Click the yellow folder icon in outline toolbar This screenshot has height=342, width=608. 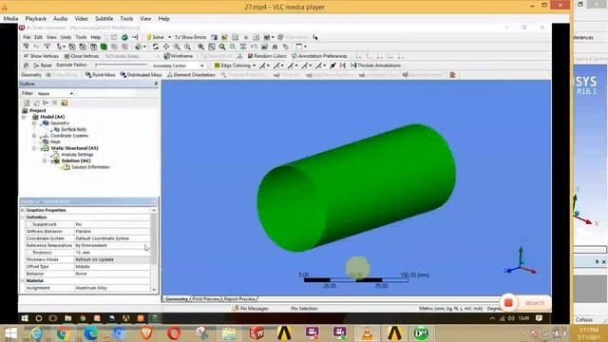(65, 103)
